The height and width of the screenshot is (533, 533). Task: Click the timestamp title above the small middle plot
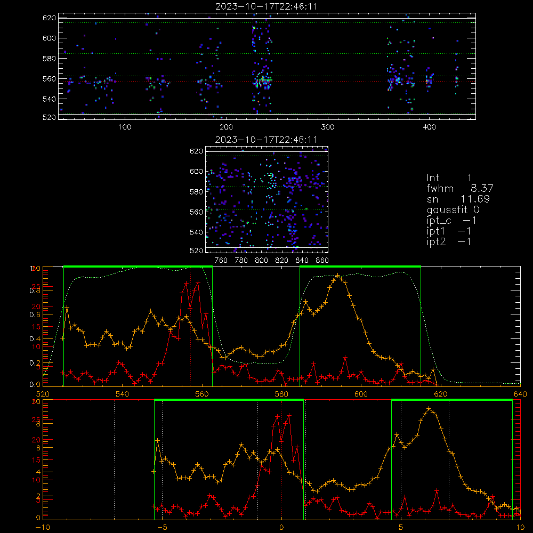point(266,140)
